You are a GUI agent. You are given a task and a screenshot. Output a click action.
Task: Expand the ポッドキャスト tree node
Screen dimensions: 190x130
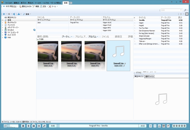click(2, 23)
